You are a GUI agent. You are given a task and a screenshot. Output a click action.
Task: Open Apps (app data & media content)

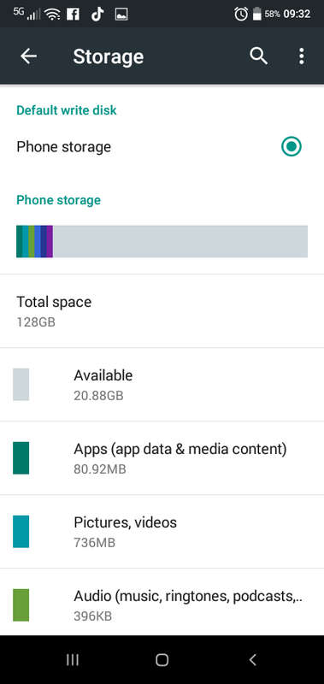click(x=162, y=458)
